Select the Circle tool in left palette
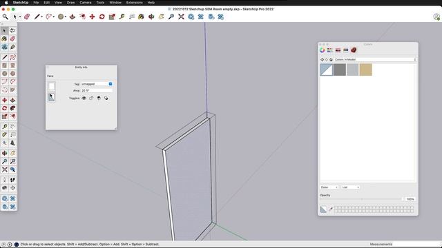The width and height of the screenshot is (442, 248). [5, 74]
